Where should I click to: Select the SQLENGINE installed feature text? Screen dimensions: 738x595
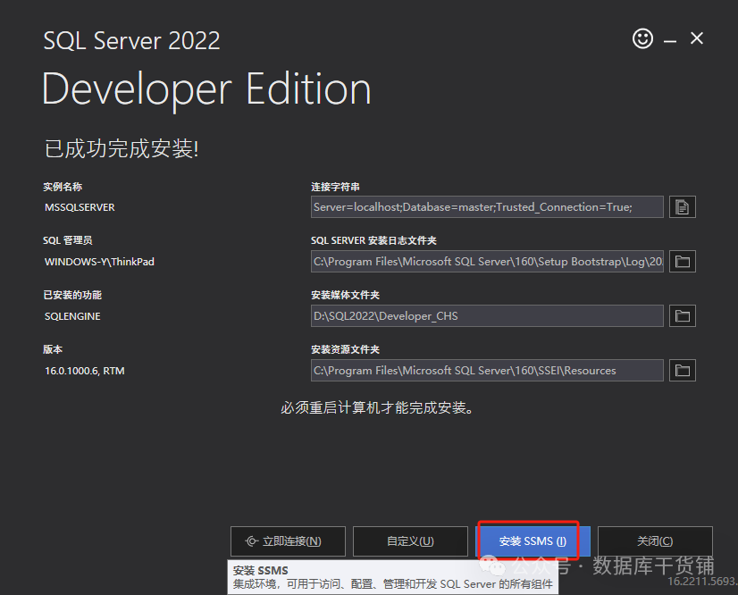[72, 316]
